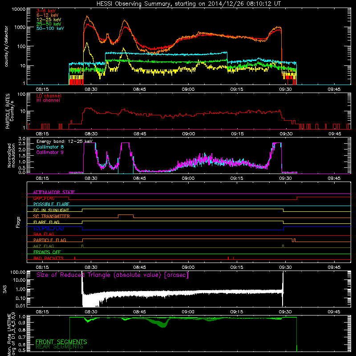
Task: Select the ECLIPSE_FLAG label
Action: coord(49,228)
